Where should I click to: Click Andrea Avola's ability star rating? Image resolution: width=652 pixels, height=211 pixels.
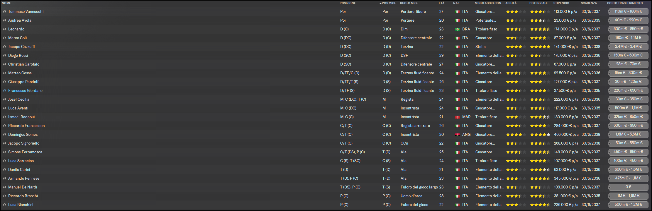pos(516,20)
